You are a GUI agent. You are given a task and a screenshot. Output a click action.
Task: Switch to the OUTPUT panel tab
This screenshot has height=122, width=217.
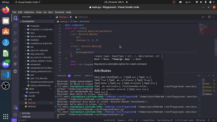(x=78, y=76)
